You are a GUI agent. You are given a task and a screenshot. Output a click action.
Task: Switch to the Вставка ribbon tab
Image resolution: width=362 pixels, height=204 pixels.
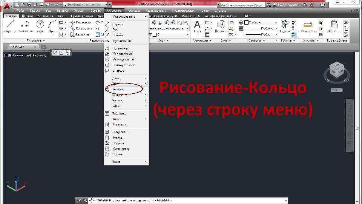(x=27, y=16)
